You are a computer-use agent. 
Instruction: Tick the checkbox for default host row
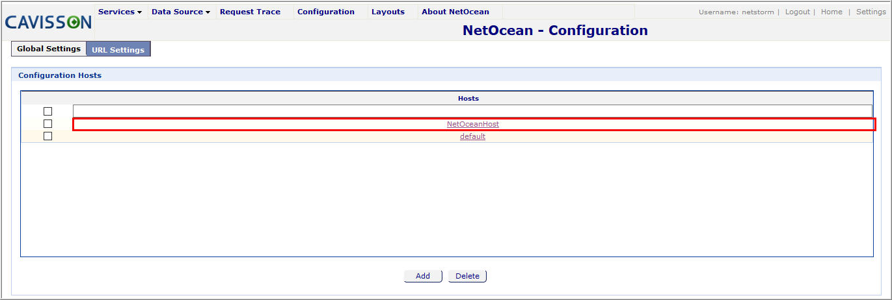click(47, 136)
